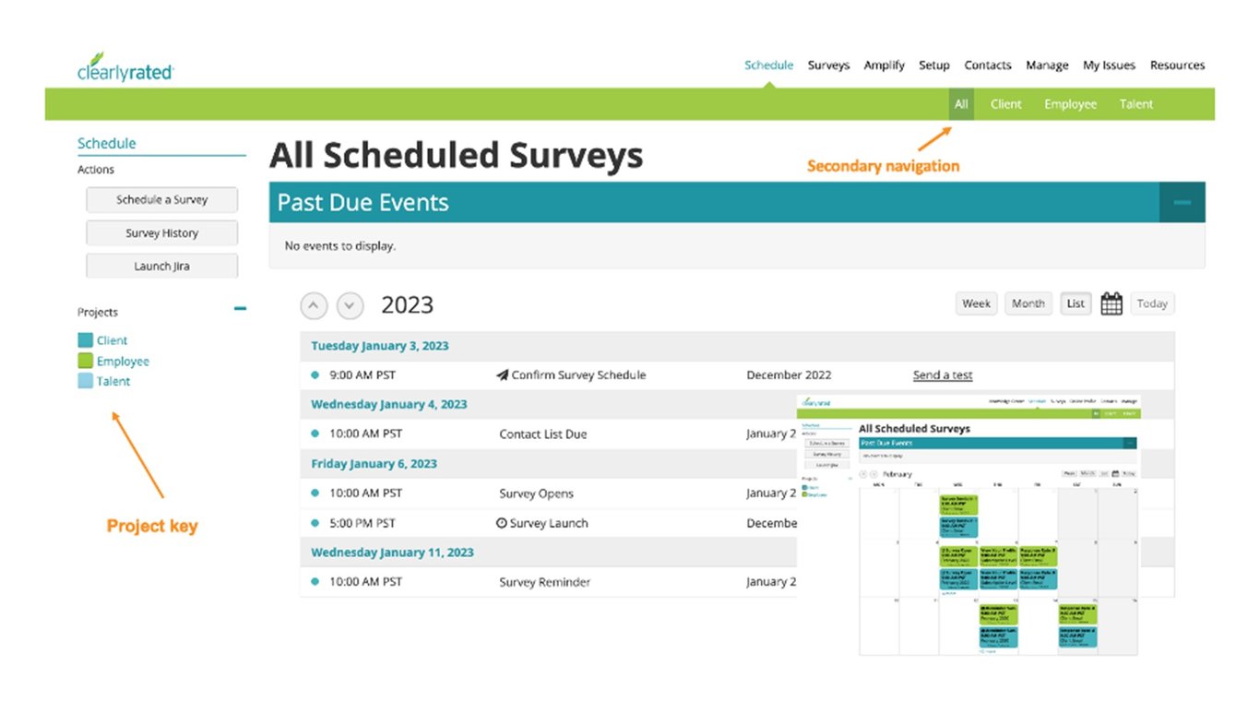This screenshot has height=701, width=1260.
Task: Open the Surveys top menu
Action: [828, 65]
